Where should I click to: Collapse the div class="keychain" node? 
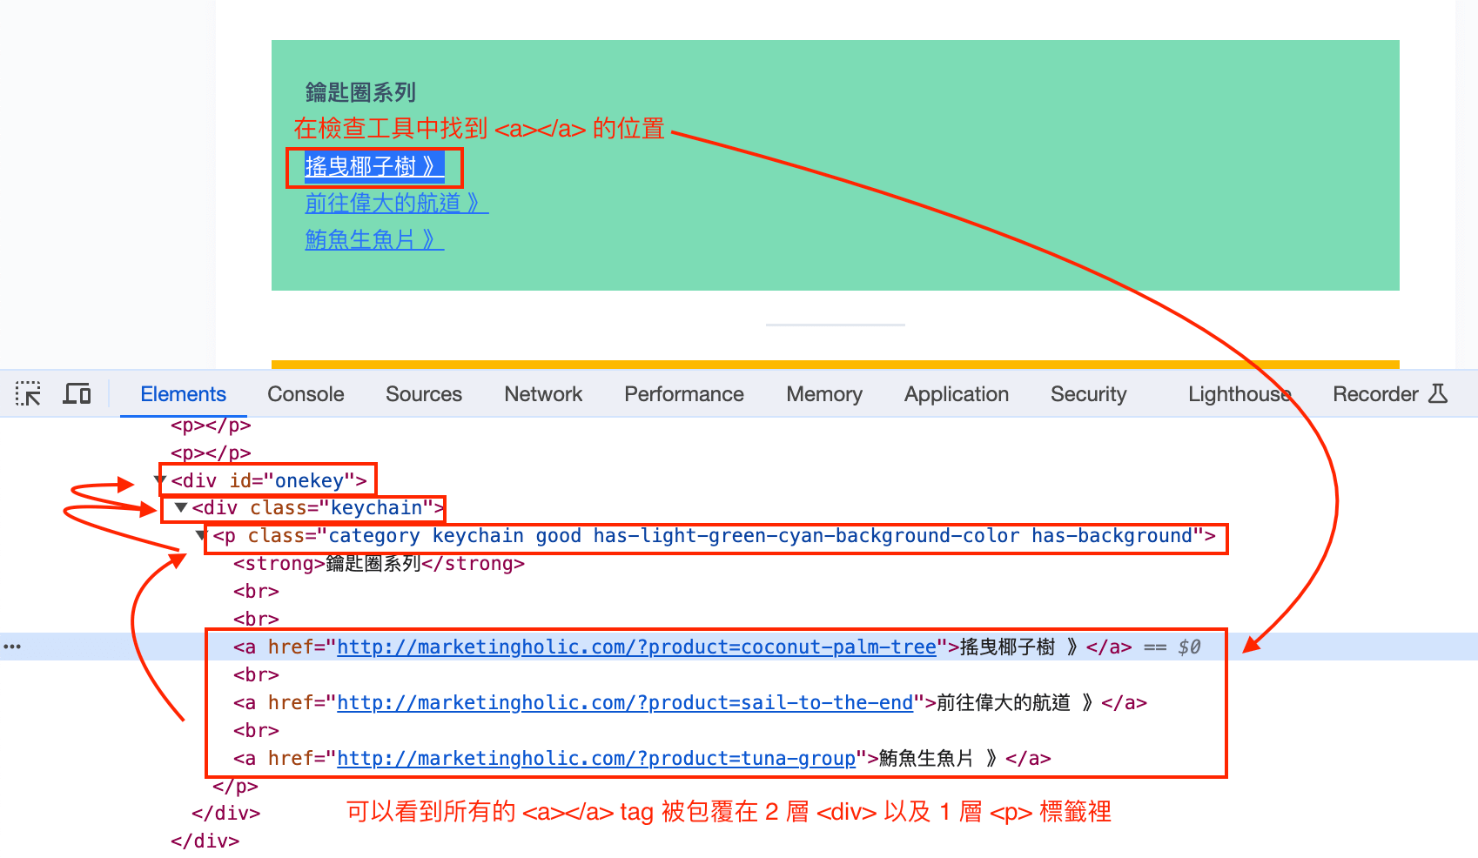(181, 507)
